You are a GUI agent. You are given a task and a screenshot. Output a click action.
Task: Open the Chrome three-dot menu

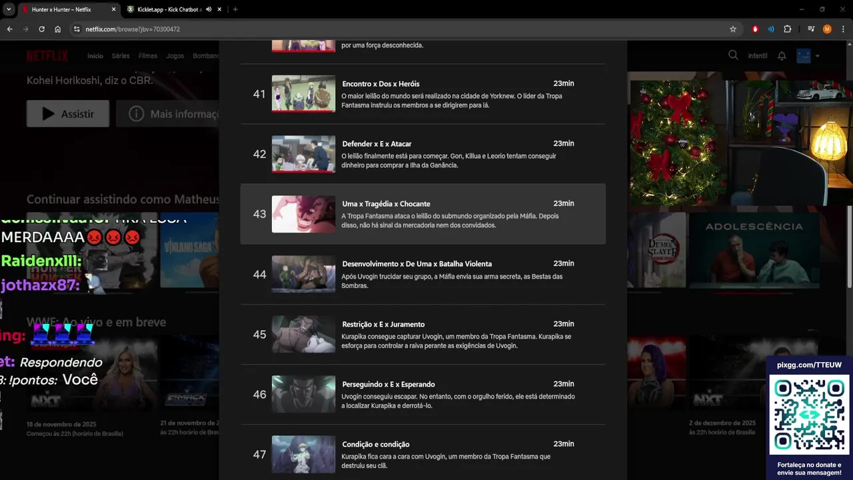[x=843, y=29]
